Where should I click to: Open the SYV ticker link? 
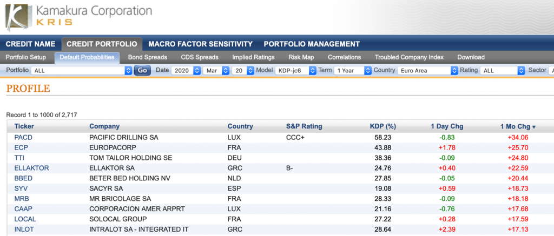tap(21, 188)
